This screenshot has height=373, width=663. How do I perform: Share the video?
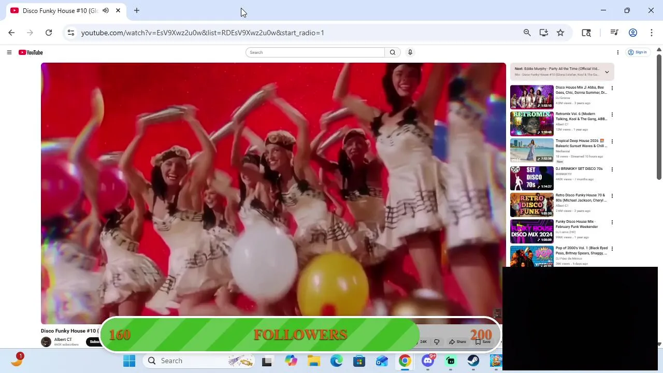pos(458,342)
